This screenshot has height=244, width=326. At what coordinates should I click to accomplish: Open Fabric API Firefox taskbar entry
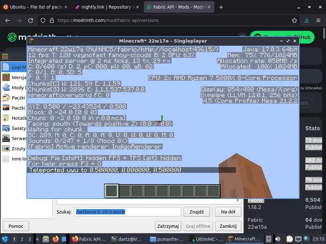point(89,239)
